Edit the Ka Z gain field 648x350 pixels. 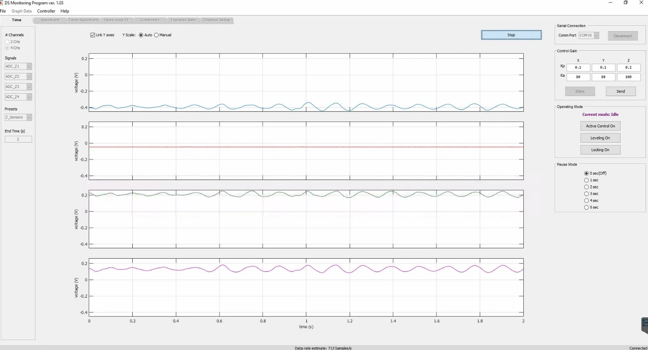pyautogui.click(x=629, y=77)
